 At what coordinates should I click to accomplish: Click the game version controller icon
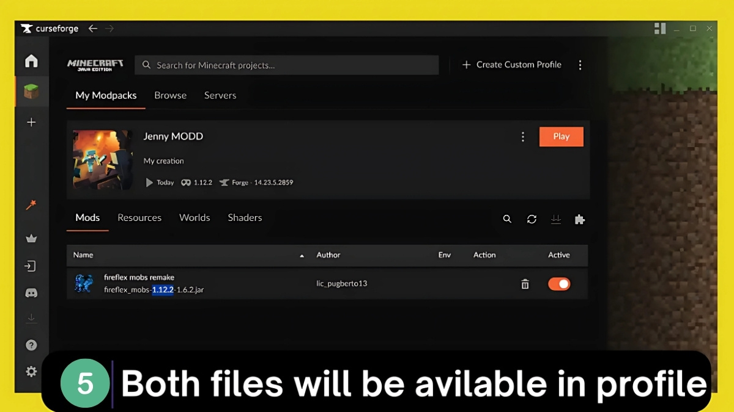pyautogui.click(x=186, y=183)
